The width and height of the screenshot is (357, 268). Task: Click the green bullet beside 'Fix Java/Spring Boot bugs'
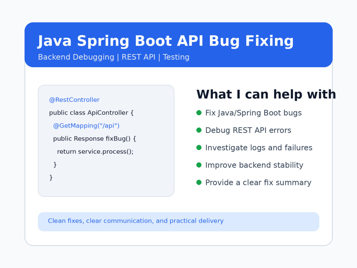(199, 113)
